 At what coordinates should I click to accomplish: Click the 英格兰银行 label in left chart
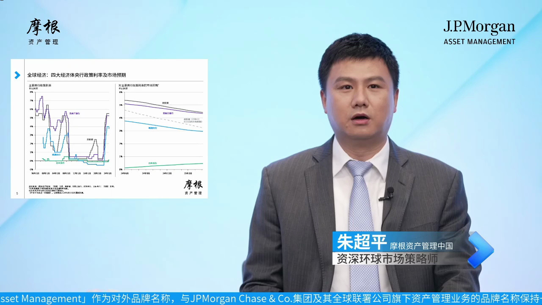point(75,114)
